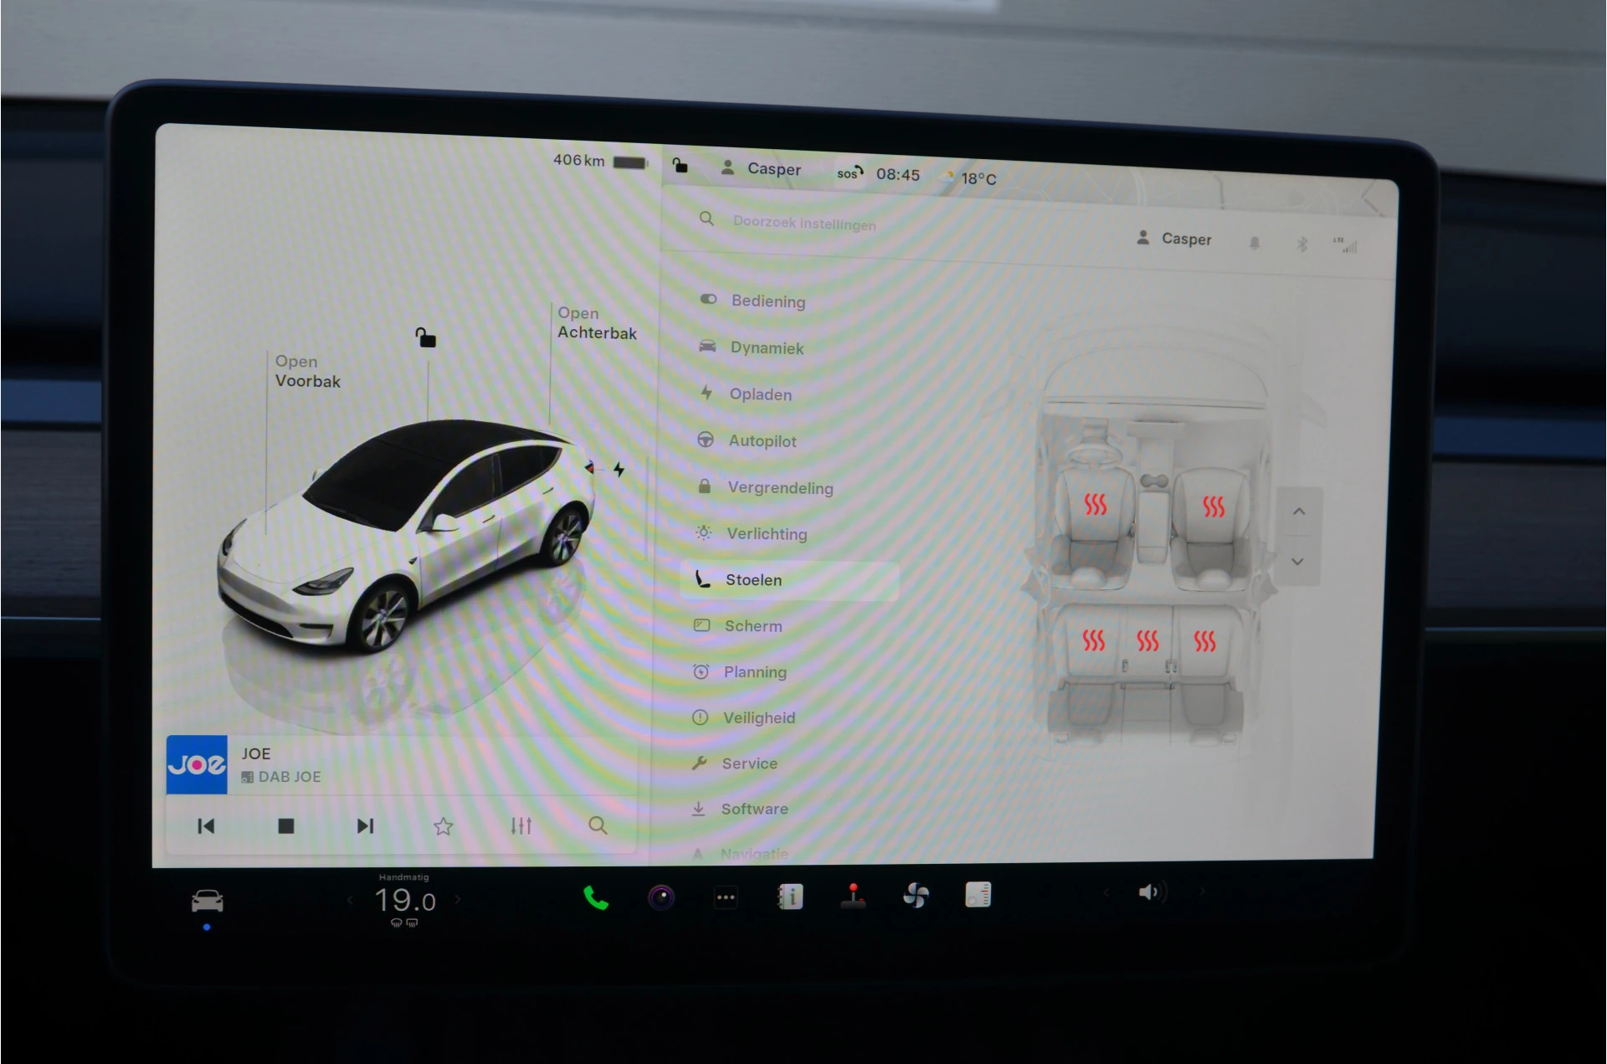Toggle the driver seat heater
The width and height of the screenshot is (1607, 1064).
point(1097,506)
